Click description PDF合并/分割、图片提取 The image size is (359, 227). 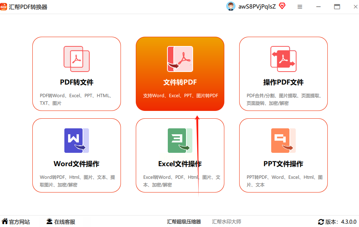click(x=284, y=99)
